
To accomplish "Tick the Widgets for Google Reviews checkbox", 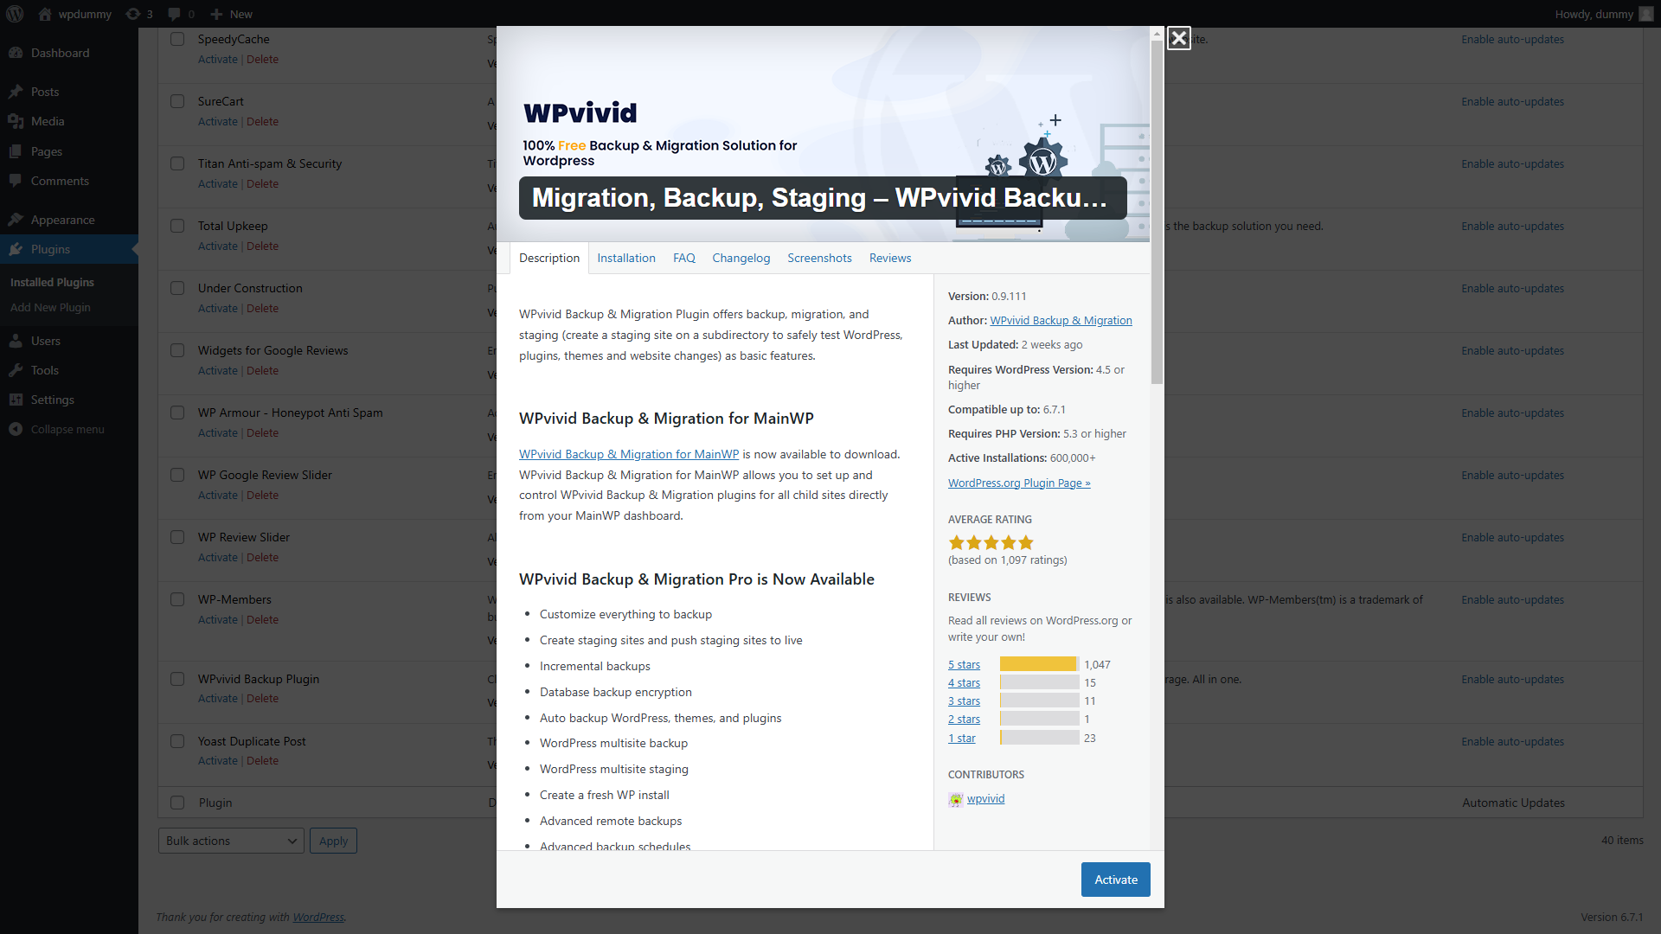I will 177,350.
